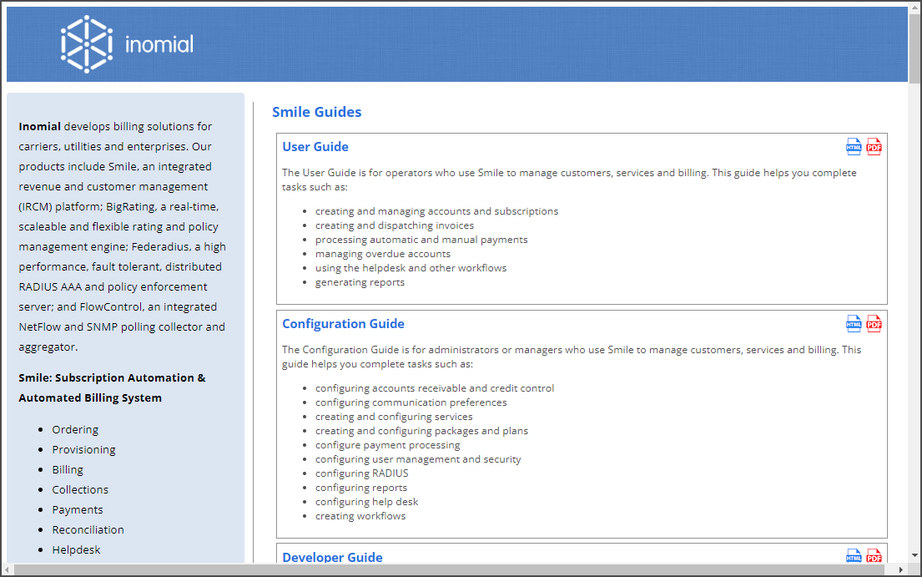Click 'generating reports' bullet
Screen dimensions: 922x577
click(360, 281)
